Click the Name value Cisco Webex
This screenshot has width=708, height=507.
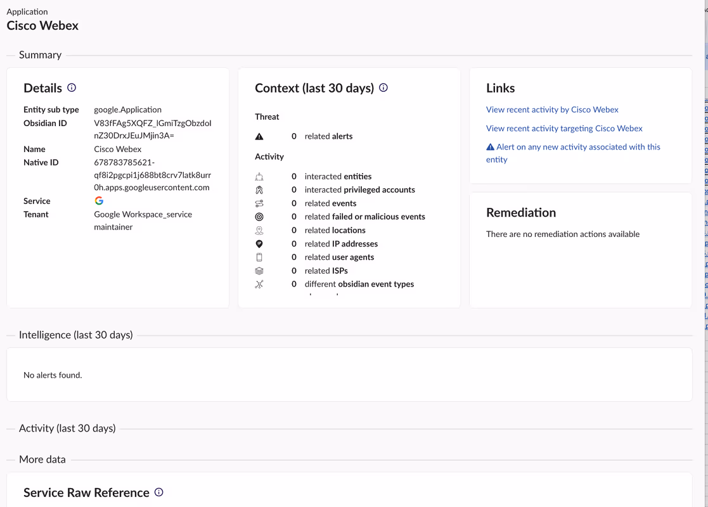(x=118, y=149)
